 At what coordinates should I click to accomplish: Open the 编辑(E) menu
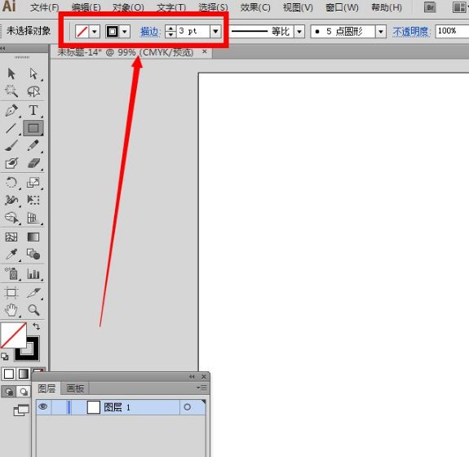coord(86,7)
